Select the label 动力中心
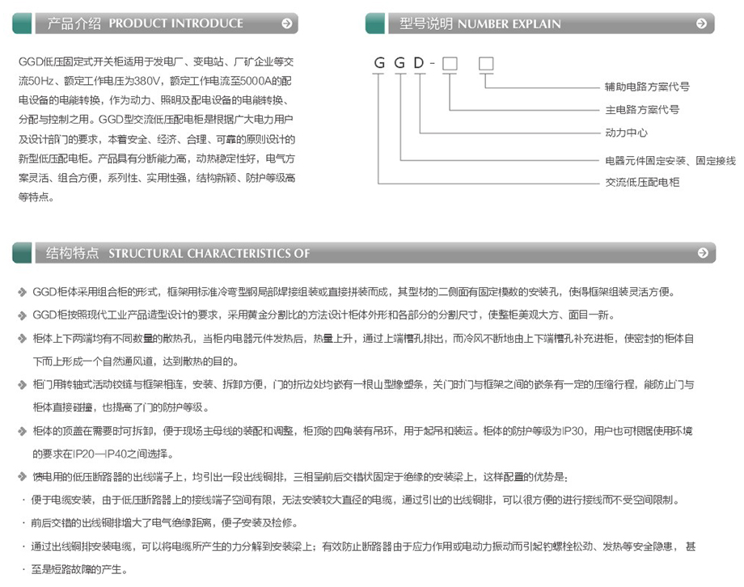This screenshot has width=744, height=587. 626,133
